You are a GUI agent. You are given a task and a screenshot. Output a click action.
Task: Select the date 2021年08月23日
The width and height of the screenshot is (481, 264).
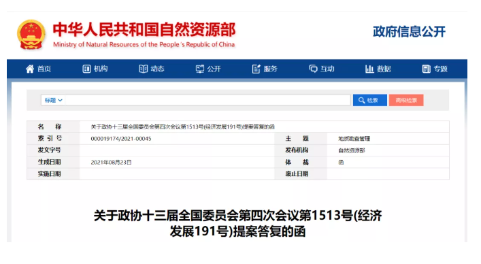(x=111, y=162)
